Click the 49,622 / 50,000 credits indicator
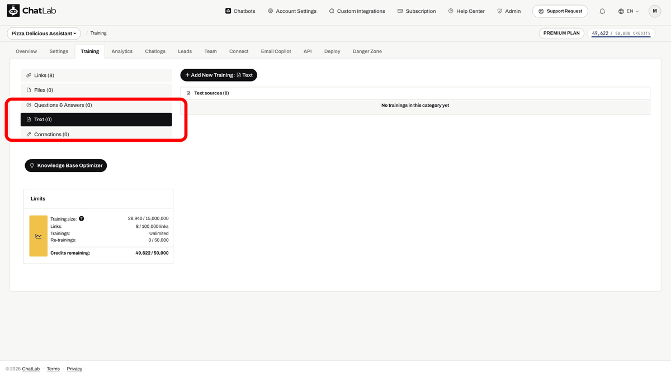This screenshot has height=377, width=671. coord(621,34)
